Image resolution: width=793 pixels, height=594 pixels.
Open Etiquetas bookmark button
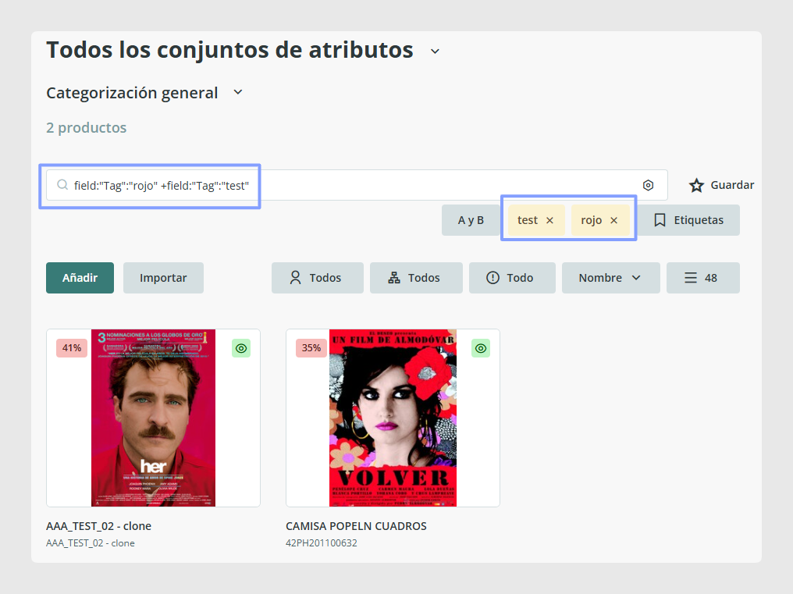pos(688,220)
